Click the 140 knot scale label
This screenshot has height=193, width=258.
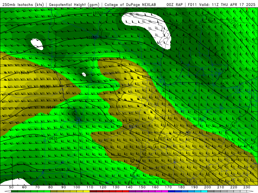click(x=129, y=187)
